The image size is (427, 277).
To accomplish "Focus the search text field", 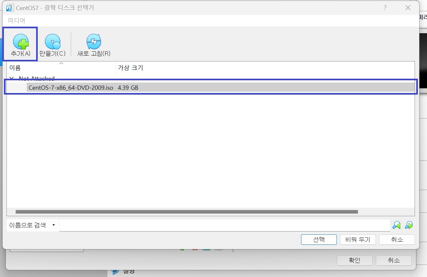I will pos(225,225).
